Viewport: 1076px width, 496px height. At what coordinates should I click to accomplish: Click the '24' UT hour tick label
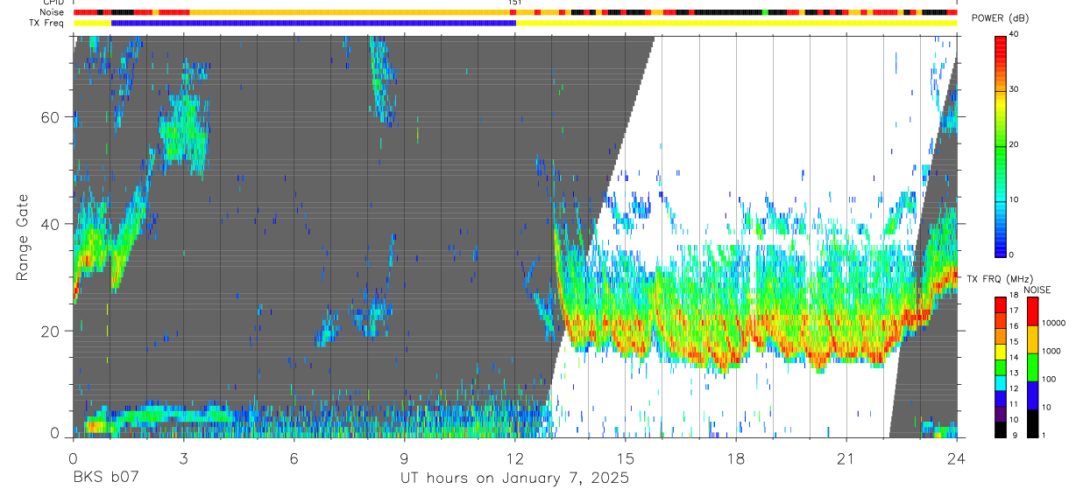[957, 458]
